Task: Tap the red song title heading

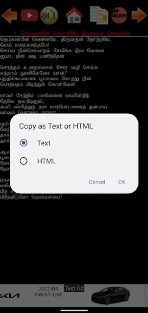Action: click(x=73, y=33)
